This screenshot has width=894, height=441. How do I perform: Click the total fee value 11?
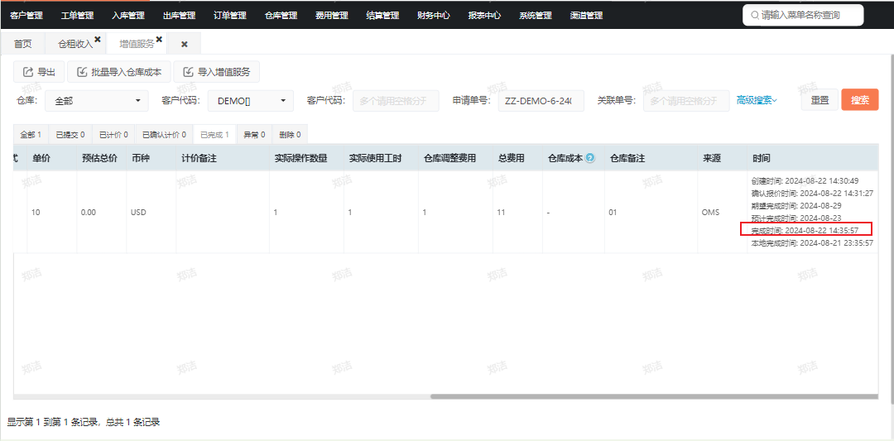click(x=501, y=213)
